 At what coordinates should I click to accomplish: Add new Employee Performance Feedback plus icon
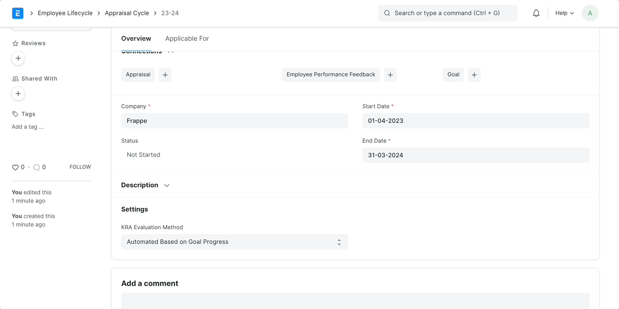[390, 75]
